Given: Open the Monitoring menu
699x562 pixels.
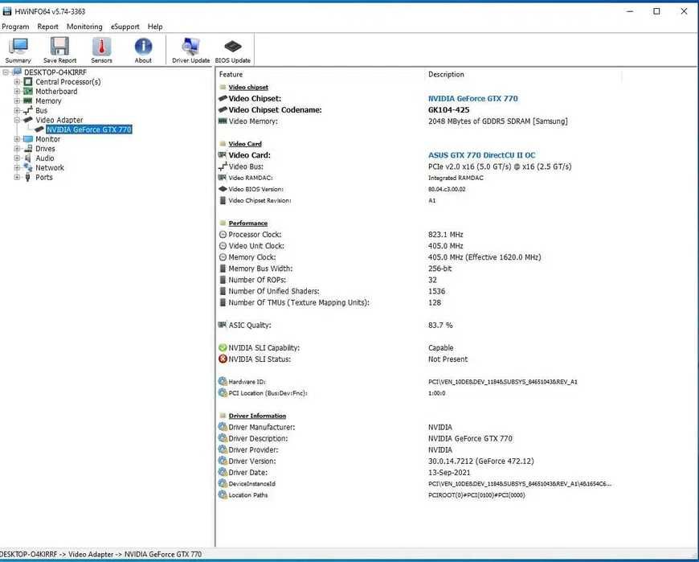Looking at the screenshot, I should 84,27.
